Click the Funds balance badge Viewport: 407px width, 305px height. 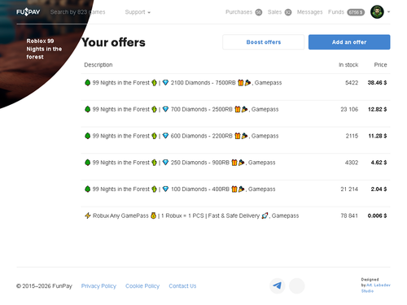[x=356, y=12]
